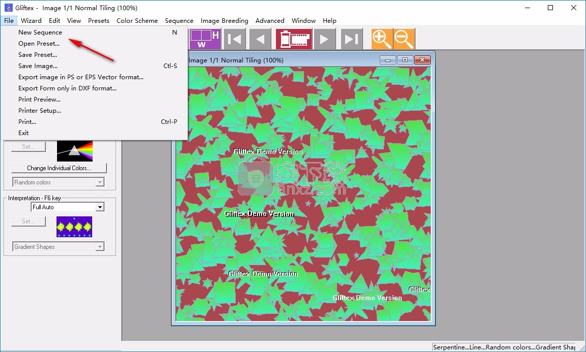
Task: Click the inner window title 'Image 1/1 Normal Tiling (100%)'
Action: point(236,60)
